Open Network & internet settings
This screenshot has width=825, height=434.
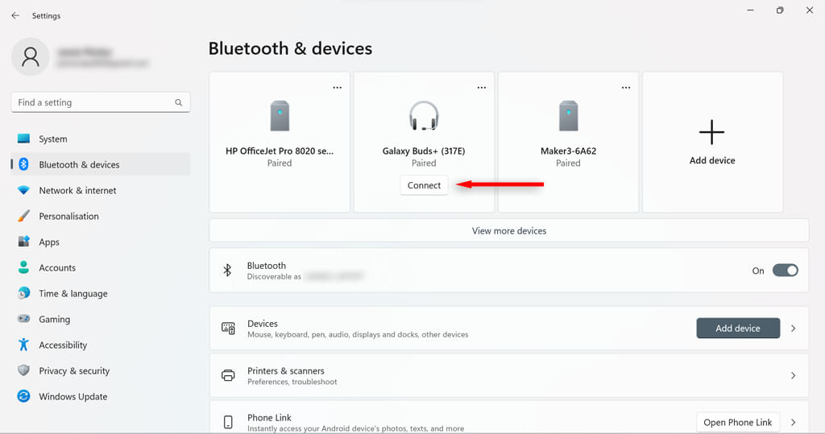(77, 190)
